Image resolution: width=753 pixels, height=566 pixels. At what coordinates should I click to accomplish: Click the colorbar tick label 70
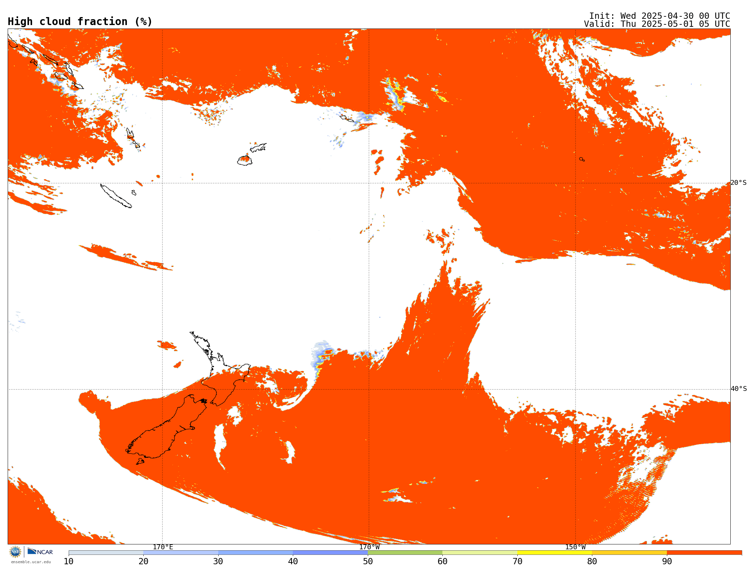(x=517, y=561)
